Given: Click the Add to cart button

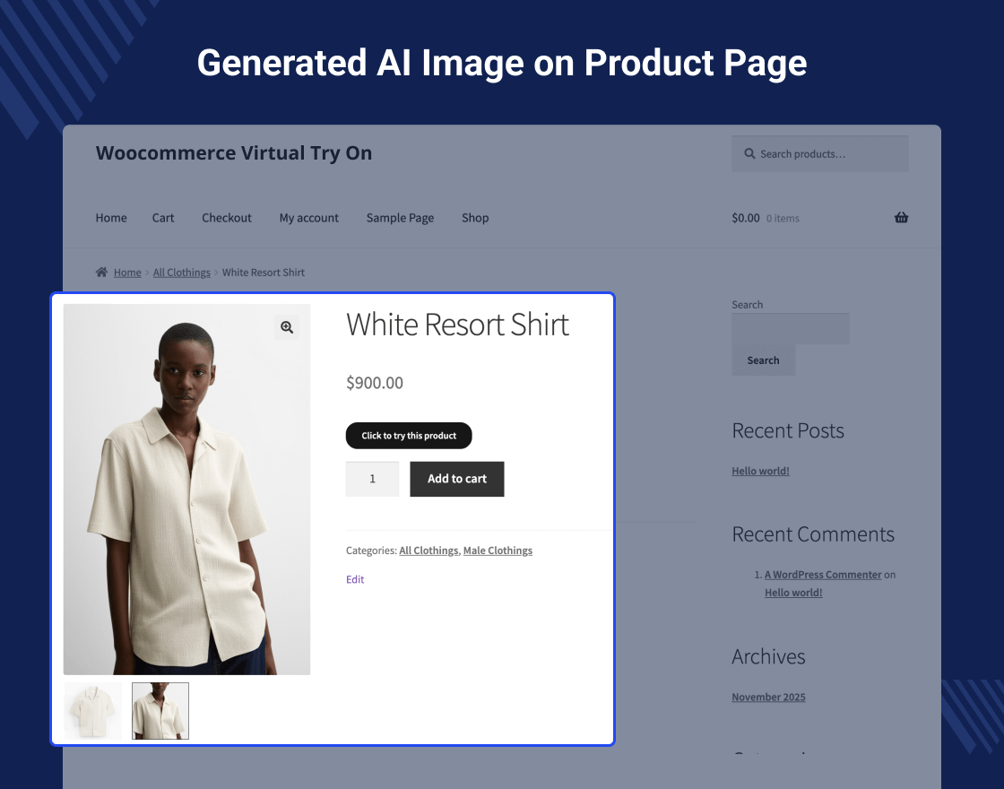Looking at the screenshot, I should pos(457,479).
